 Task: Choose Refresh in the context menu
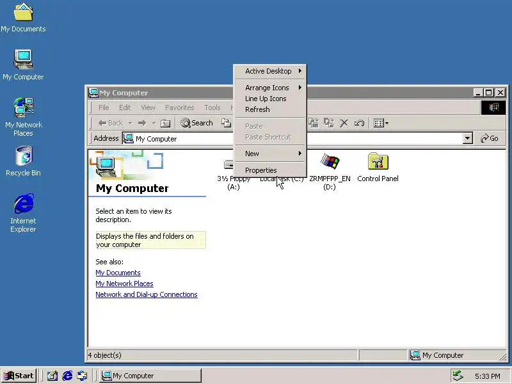pyautogui.click(x=270, y=109)
